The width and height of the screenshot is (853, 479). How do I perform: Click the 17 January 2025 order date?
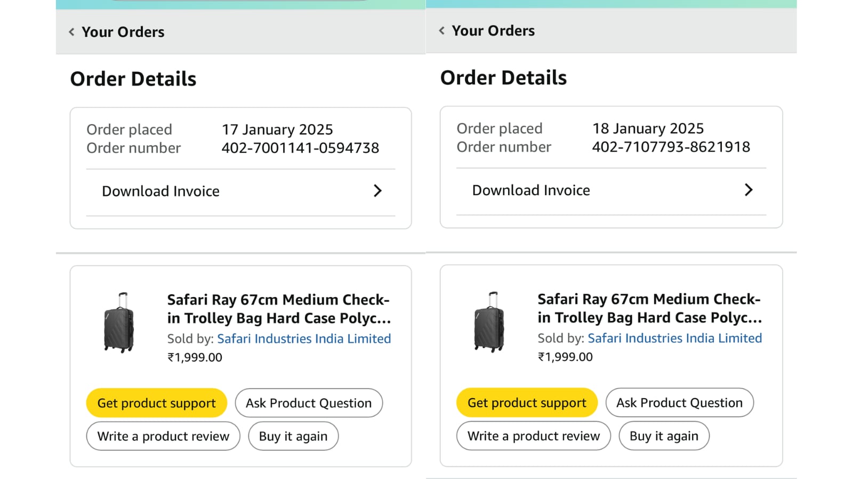click(x=277, y=129)
